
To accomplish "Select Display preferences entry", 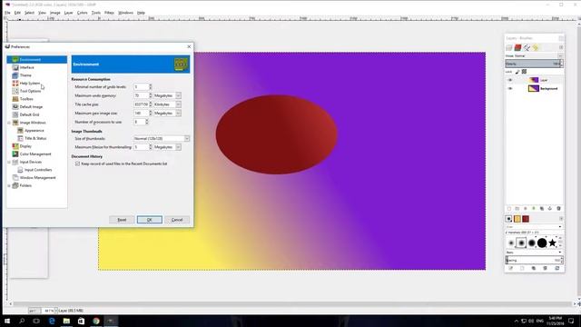I will [x=25, y=146].
